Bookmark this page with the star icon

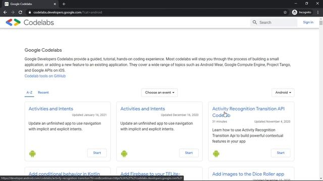pyautogui.click(x=285, y=12)
